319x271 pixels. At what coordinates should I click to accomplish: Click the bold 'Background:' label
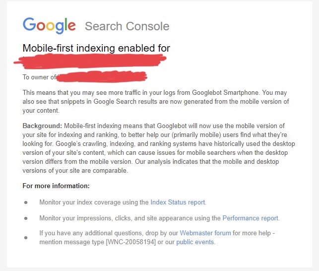[42, 126]
